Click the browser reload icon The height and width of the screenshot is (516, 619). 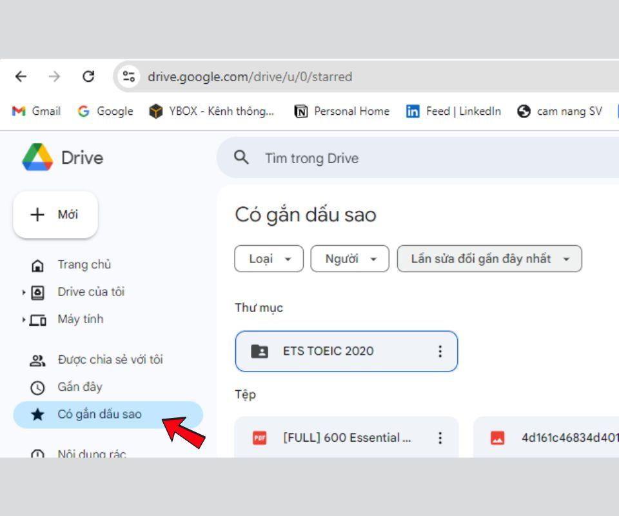tap(88, 77)
